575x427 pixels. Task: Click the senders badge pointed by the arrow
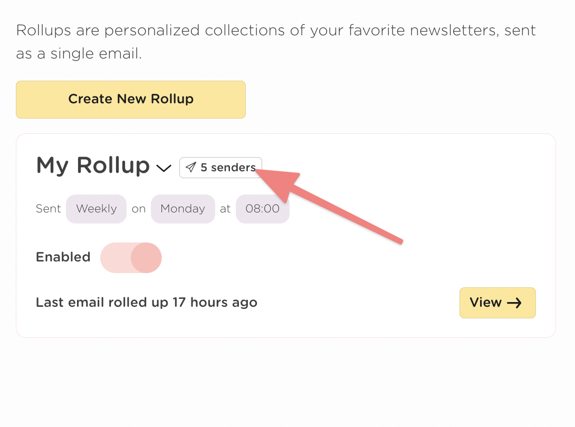point(221,168)
